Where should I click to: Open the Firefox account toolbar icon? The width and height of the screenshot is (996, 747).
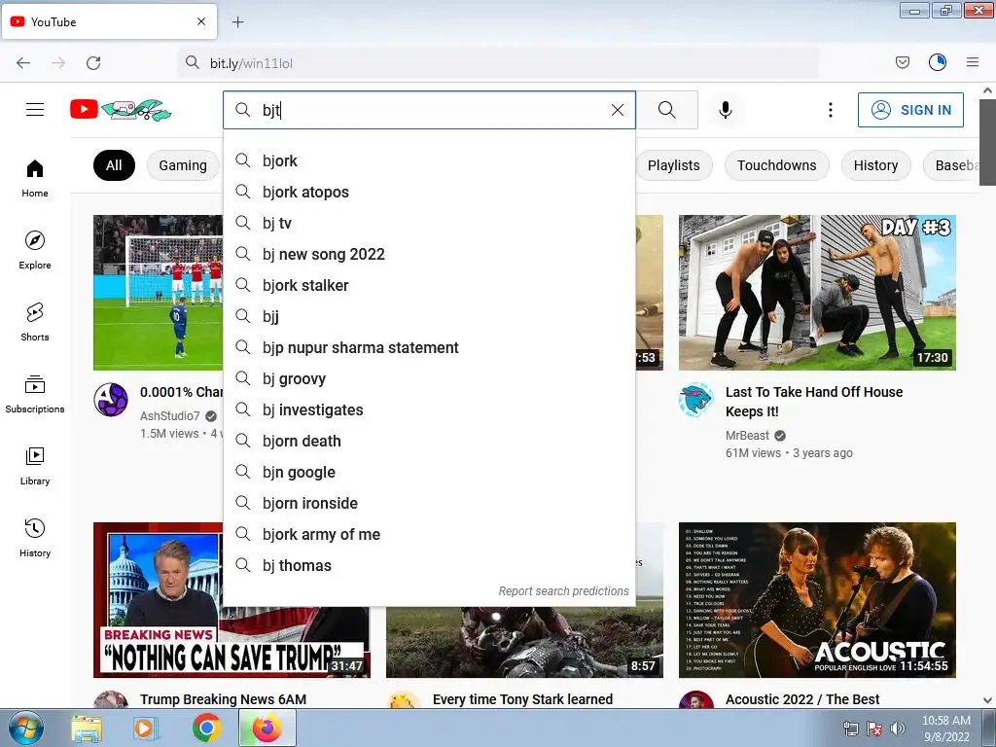938,62
